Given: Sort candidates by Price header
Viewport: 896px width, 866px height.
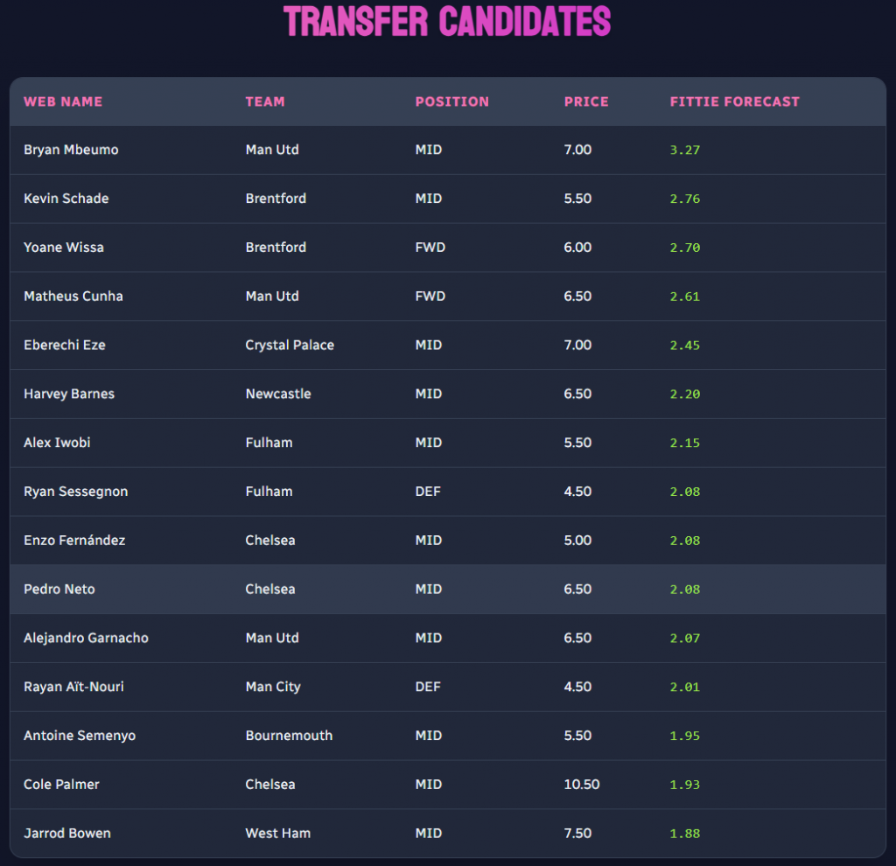Looking at the screenshot, I should pos(586,101).
